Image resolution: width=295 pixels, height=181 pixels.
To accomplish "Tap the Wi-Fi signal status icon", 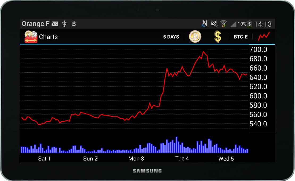I will (223, 24).
